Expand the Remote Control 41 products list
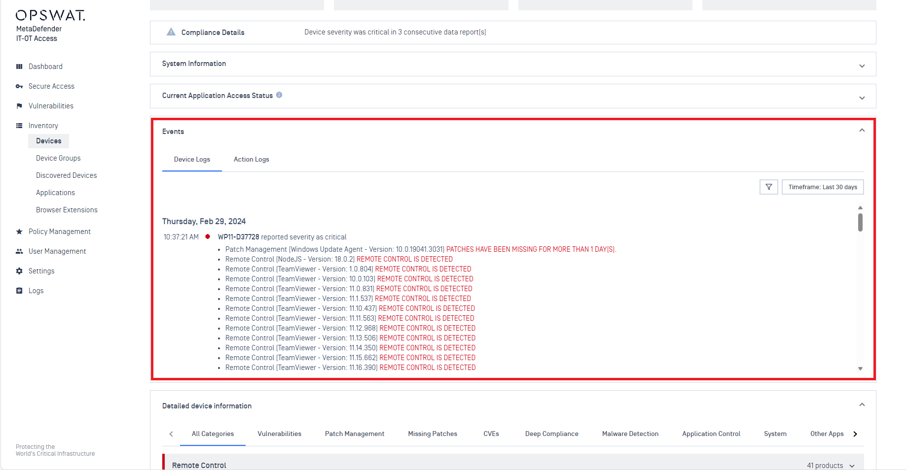This screenshot has width=906, height=470. tap(852, 466)
